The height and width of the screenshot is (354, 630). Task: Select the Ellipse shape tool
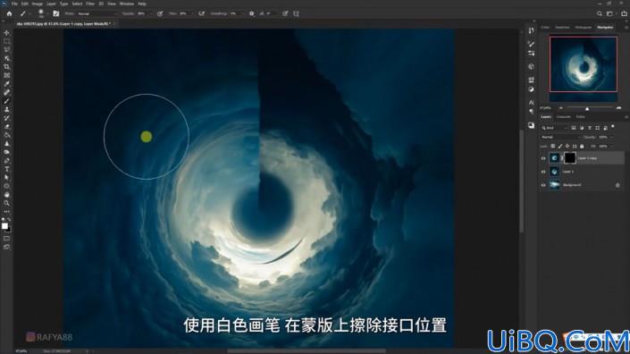(7, 186)
